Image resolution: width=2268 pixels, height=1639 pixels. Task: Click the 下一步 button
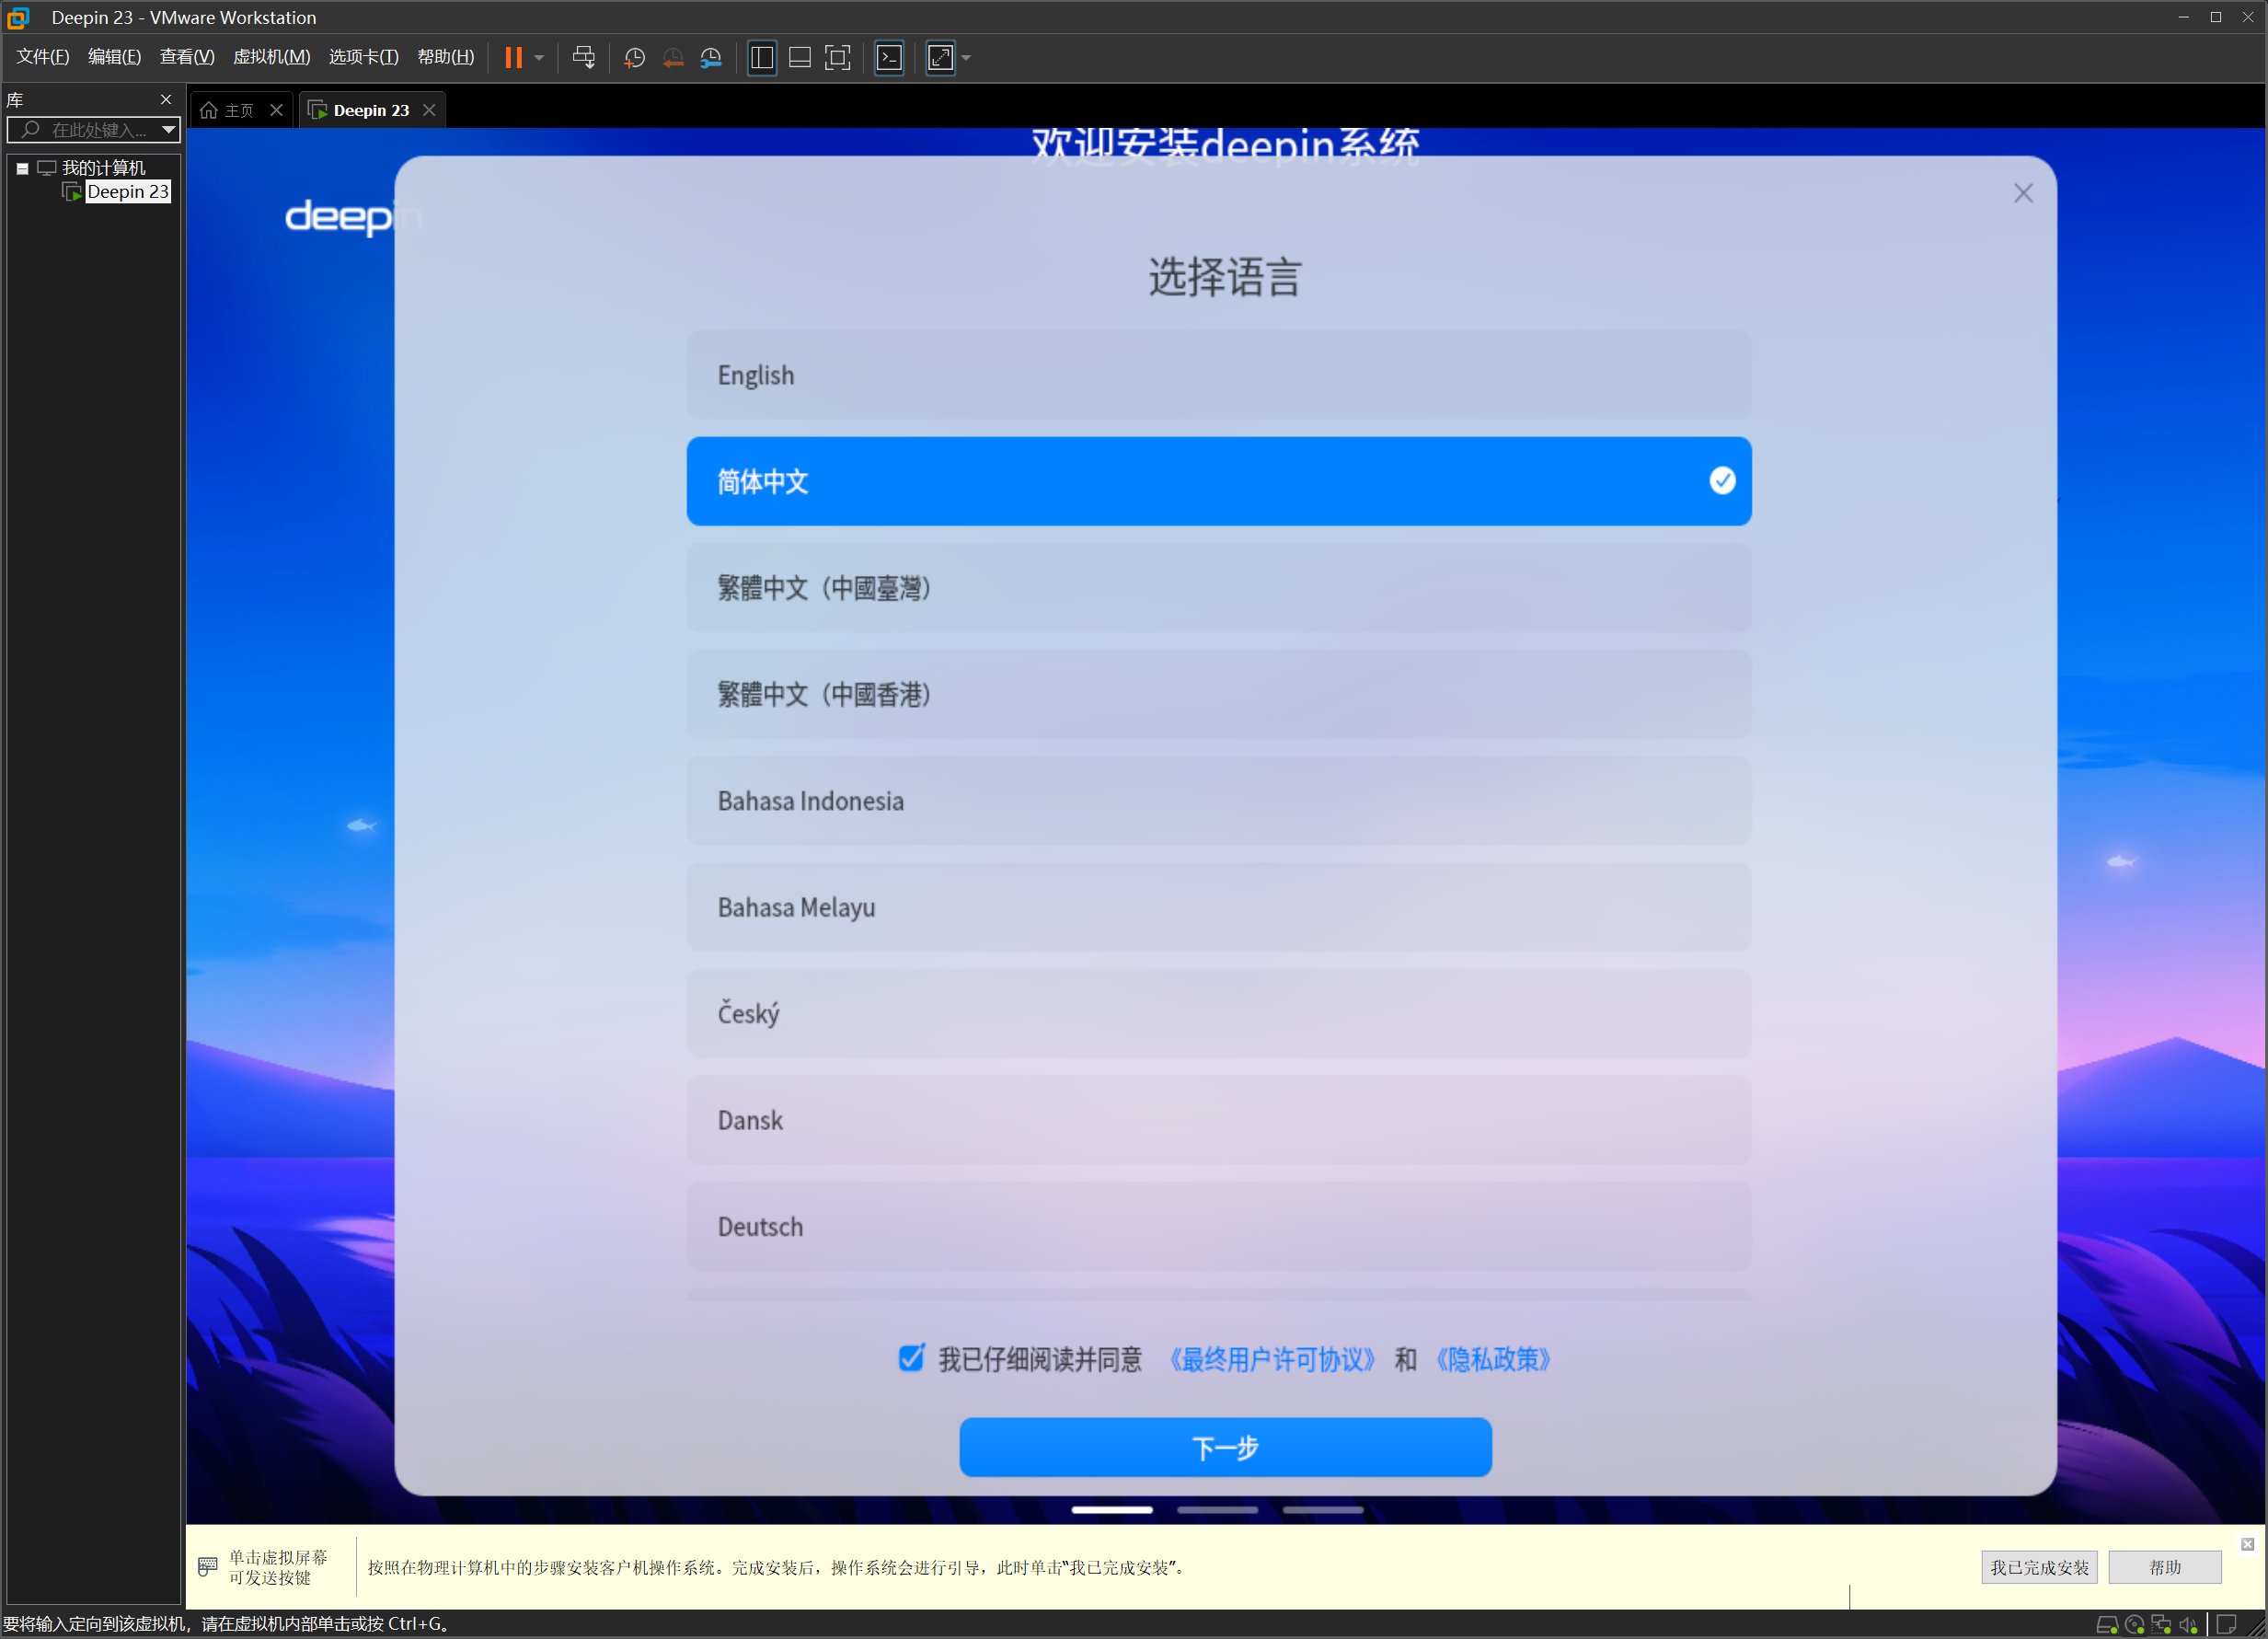[x=1225, y=1446]
